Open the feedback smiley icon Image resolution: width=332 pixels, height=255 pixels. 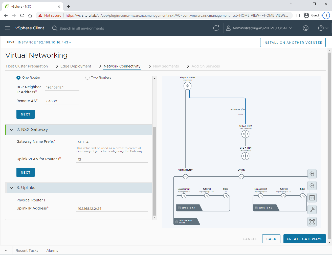tap(306, 28)
